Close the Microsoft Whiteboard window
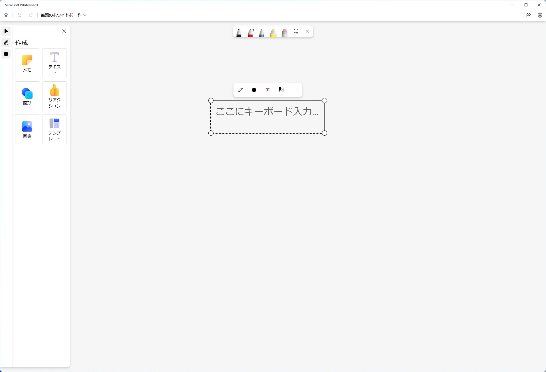Image resolution: width=546 pixels, height=372 pixels. coord(539,5)
